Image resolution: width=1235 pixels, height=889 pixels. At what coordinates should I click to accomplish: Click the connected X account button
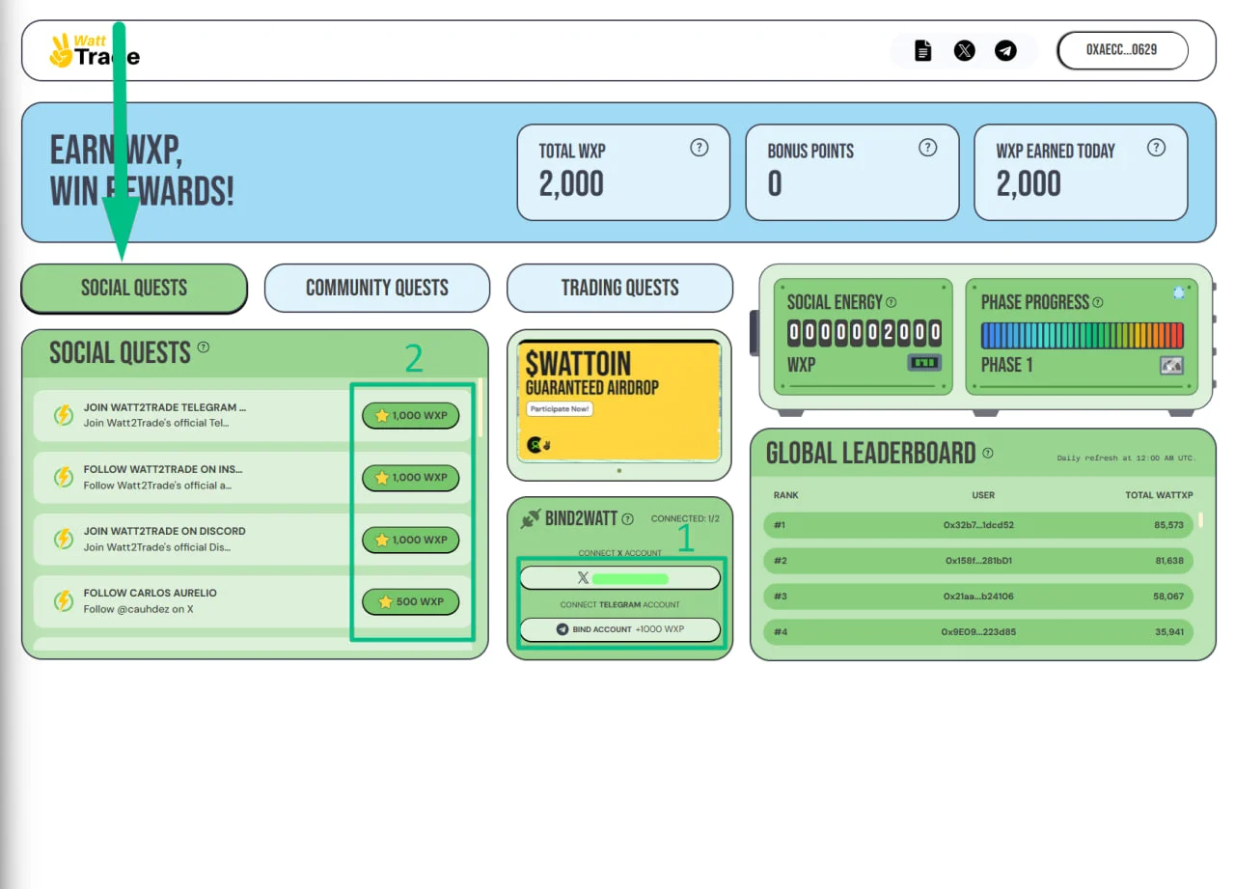click(620, 578)
